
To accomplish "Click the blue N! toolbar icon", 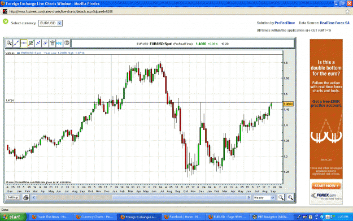I will tap(59, 43).
